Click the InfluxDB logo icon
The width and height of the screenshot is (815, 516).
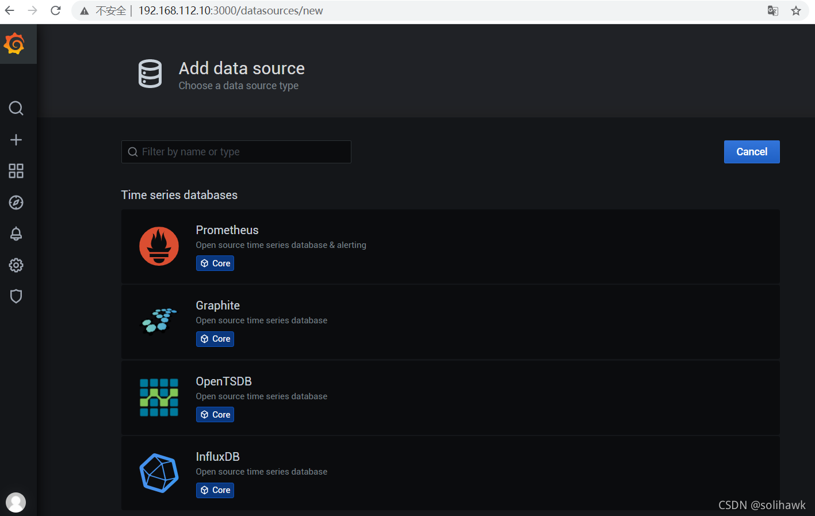pyautogui.click(x=159, y=473)
